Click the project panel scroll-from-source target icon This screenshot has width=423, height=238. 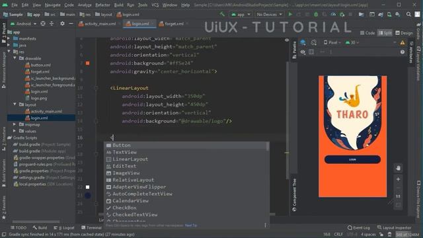[x=43, y=24]
